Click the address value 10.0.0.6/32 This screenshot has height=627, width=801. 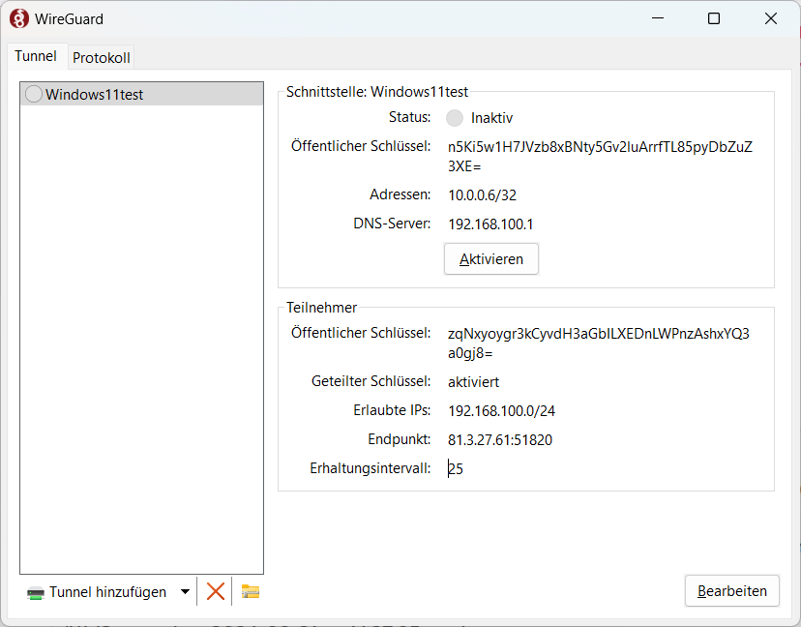coord(482,195)
